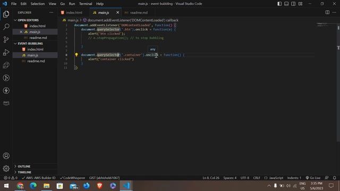
Task: Open the Run and Debug view
Action: click(6, 52)
